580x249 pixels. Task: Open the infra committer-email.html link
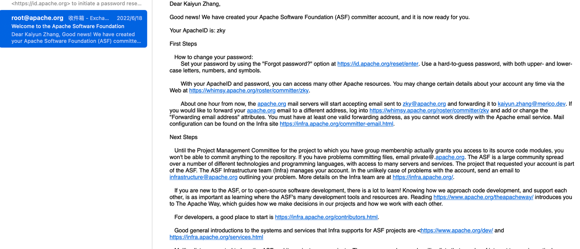pyautogui.click(x=336, y=124)
